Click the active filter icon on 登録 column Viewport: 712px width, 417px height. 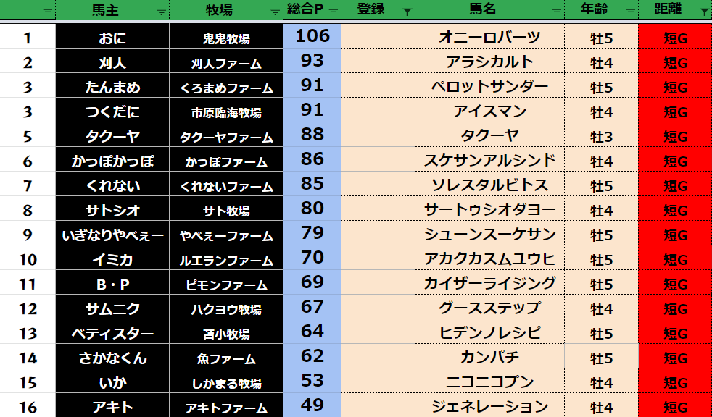click(406, 12)
